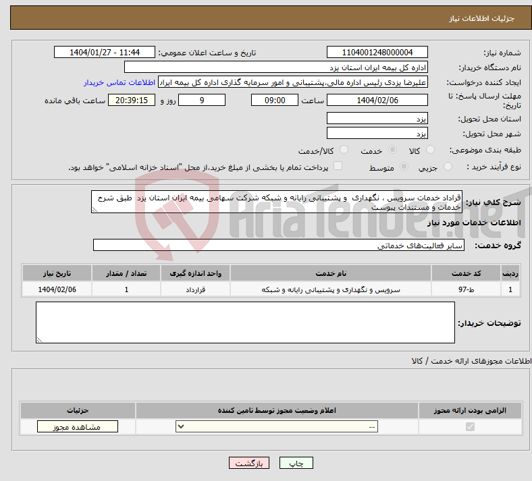Open اطلاعات تماس خریدار link

(119, 82)
